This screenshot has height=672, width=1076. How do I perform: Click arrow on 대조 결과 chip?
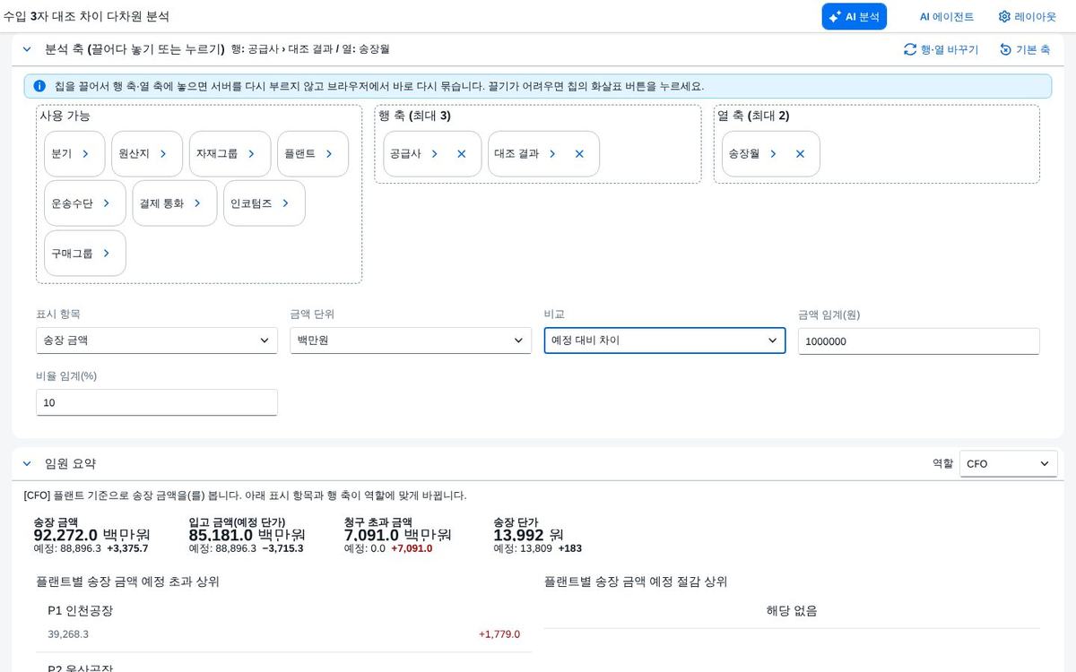(x=552, y=153)
